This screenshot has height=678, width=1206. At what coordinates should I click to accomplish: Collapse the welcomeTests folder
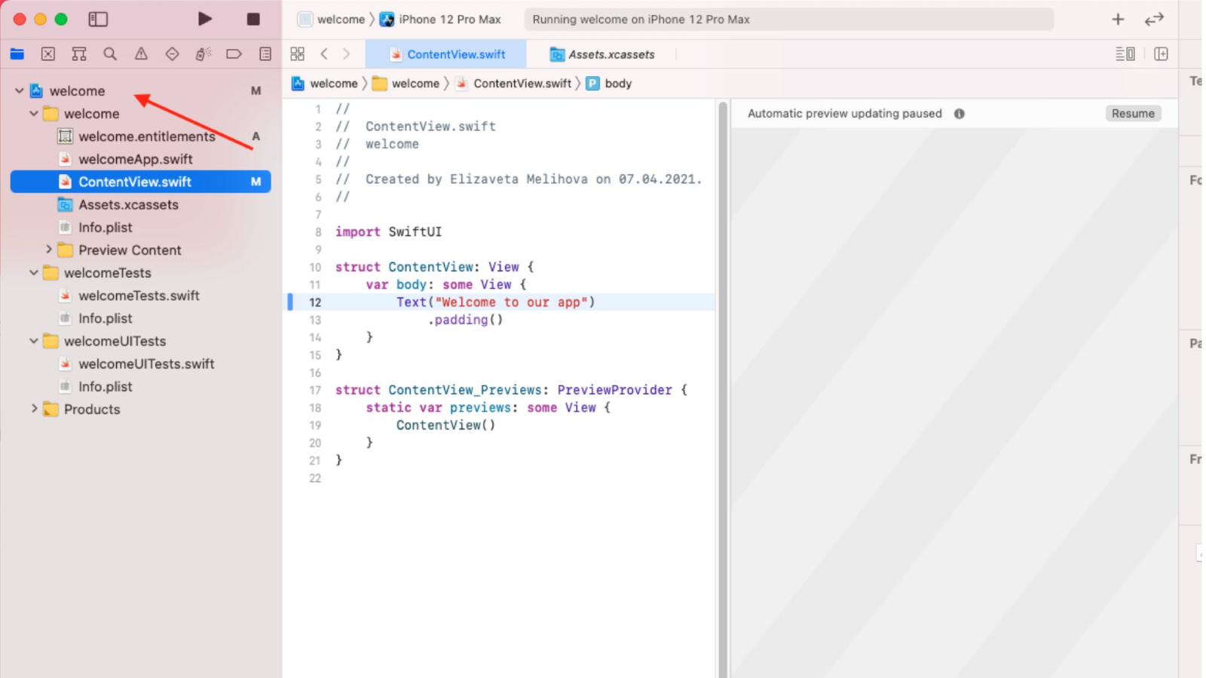point(34,273)
